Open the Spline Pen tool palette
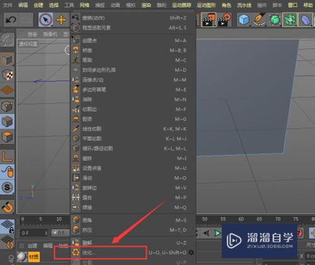Screen dimensions: 315x265 click(x=260, y=20)
